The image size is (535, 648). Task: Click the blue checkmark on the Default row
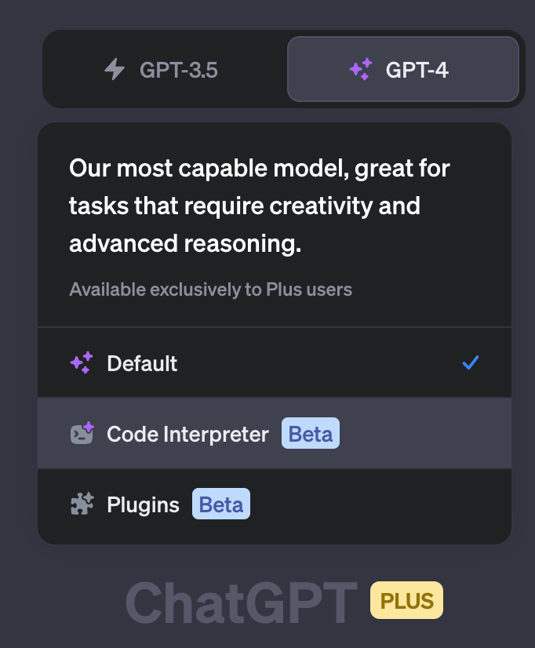(471, 362)
